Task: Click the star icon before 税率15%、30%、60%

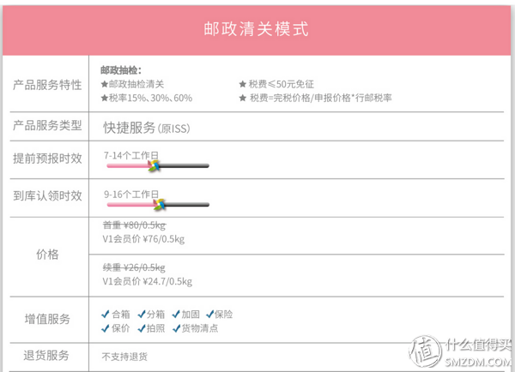Action: click(x=105, y=98)
